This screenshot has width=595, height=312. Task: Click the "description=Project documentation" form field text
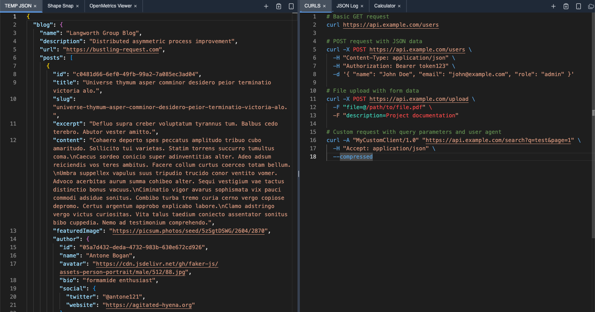pyautogui.click(x=401, y=115)
